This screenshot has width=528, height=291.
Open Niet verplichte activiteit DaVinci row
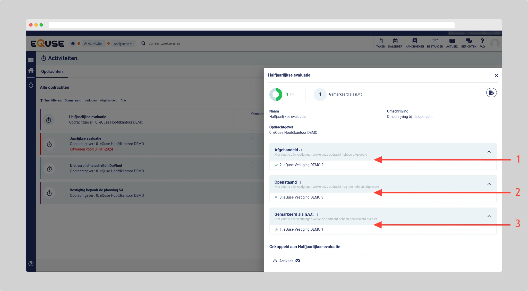(152, 168)
